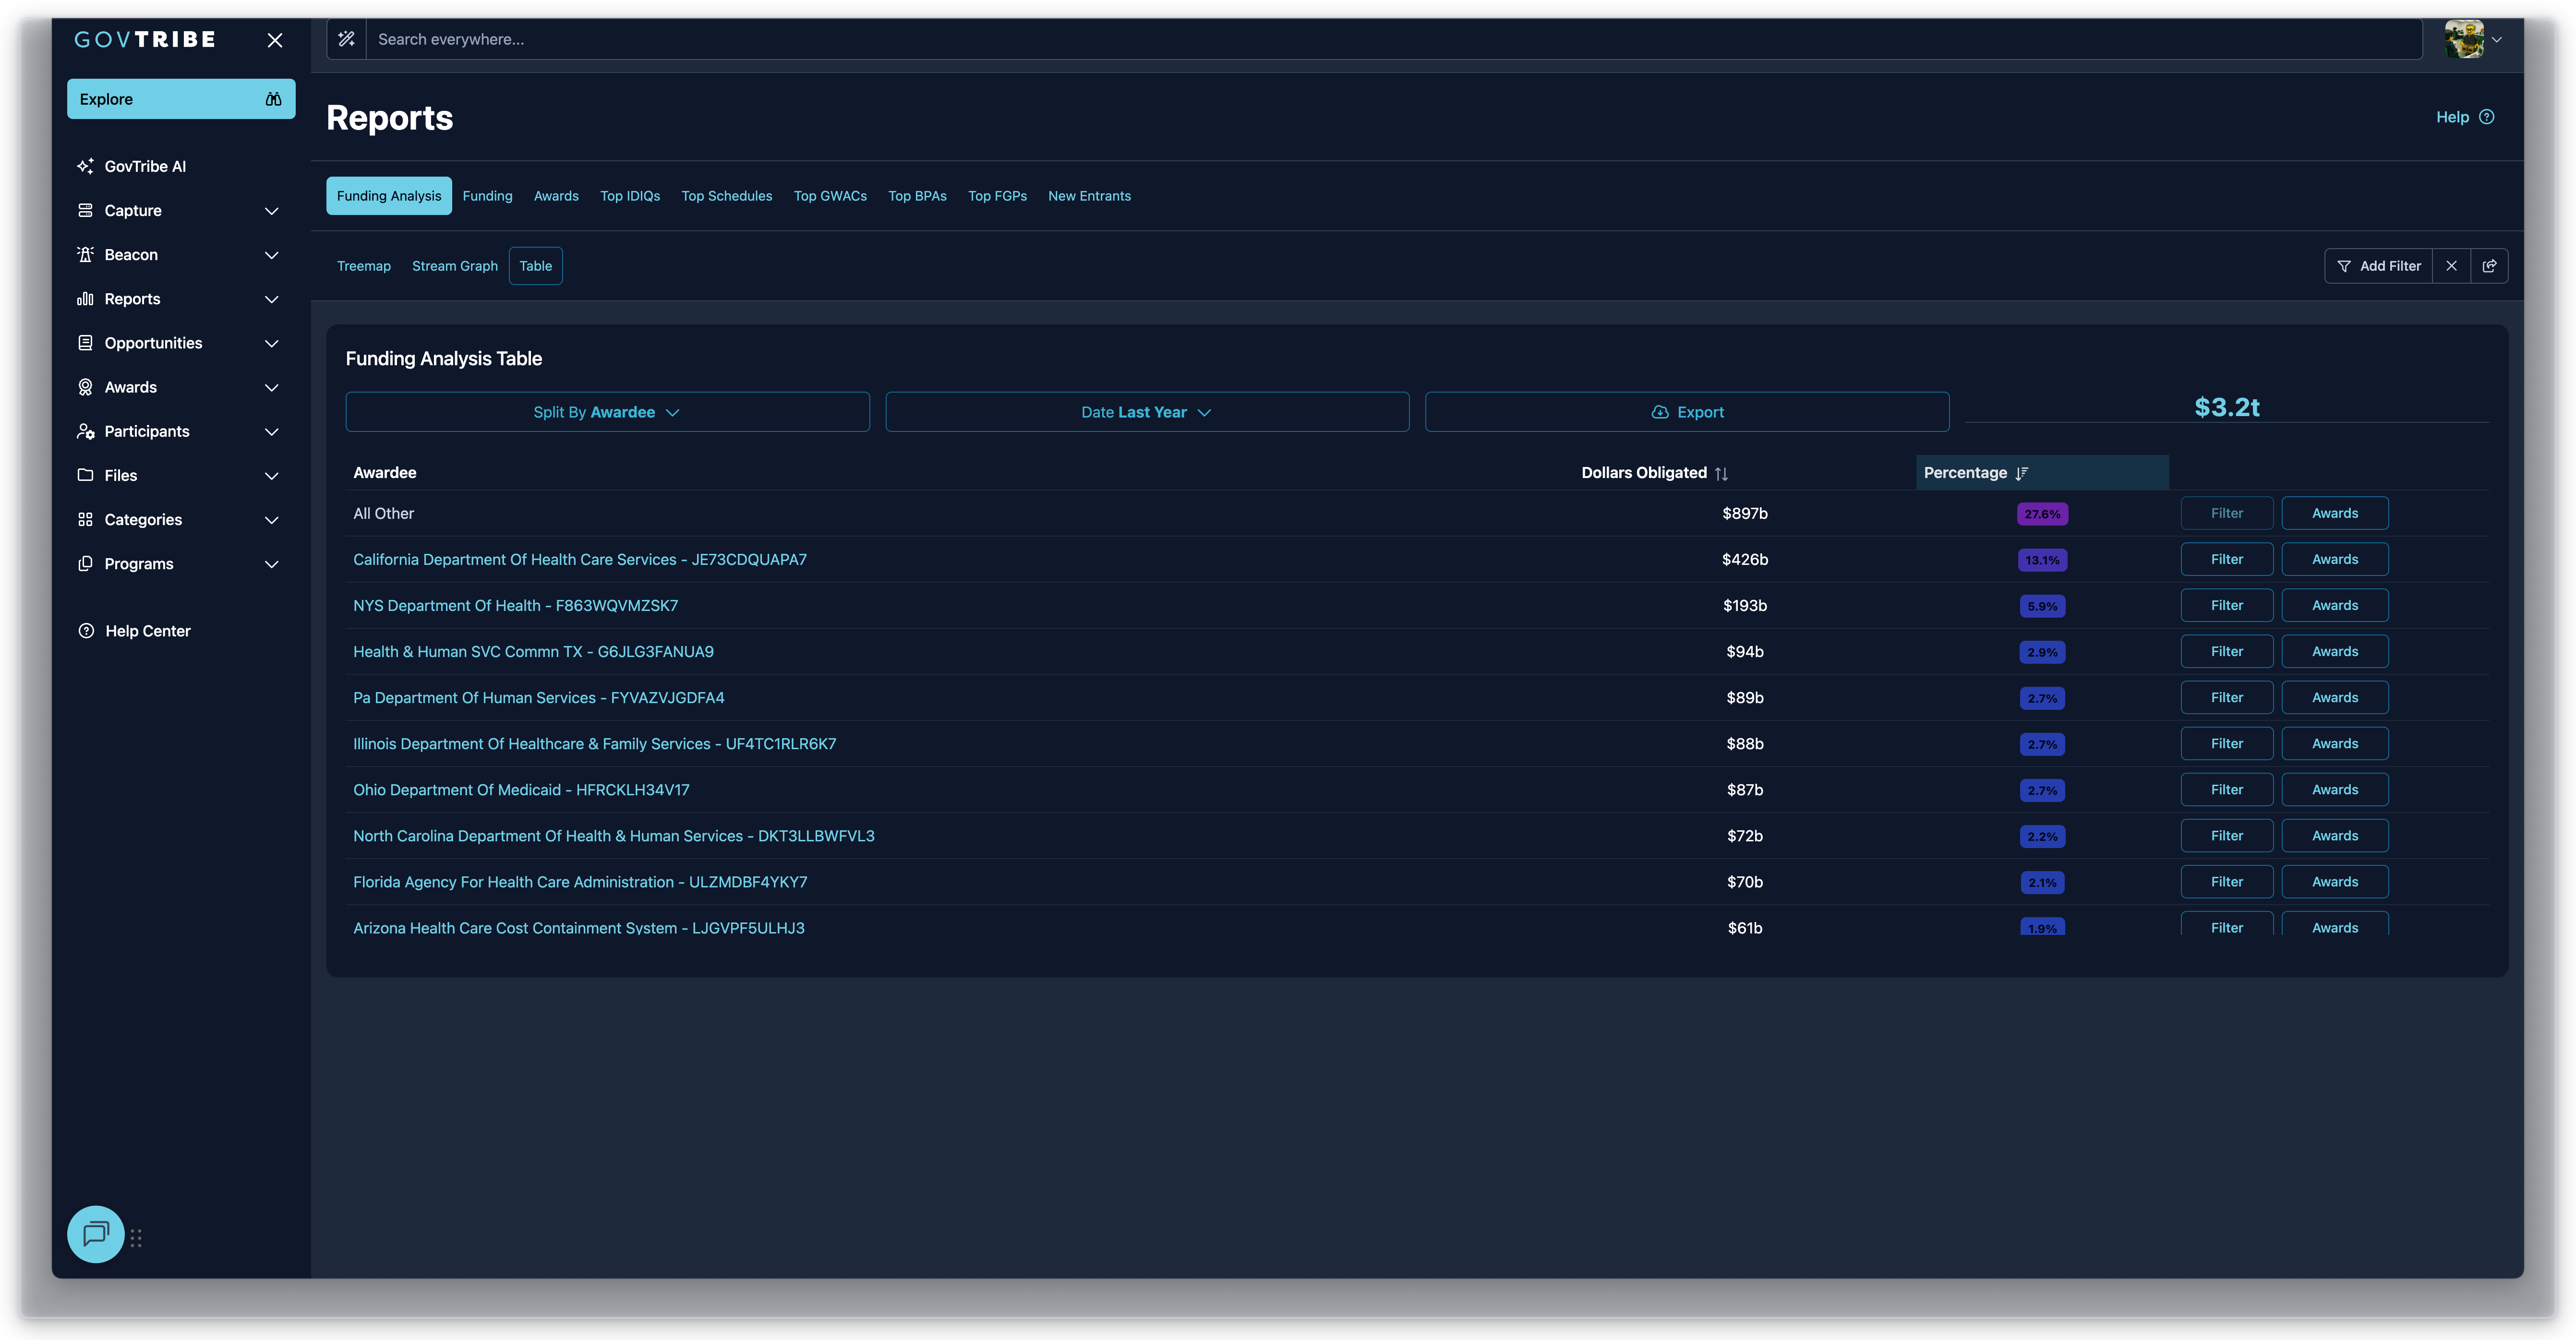
Task: Expand the Reports sidebar chevron
Action: 271,299
